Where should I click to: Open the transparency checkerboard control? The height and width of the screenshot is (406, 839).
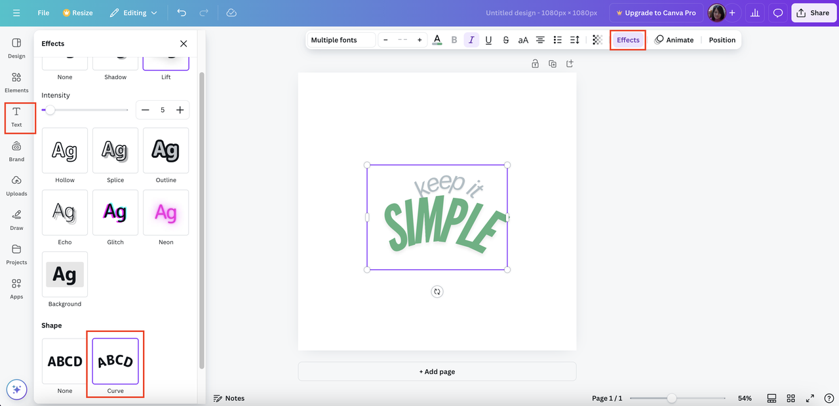(597, 40)
